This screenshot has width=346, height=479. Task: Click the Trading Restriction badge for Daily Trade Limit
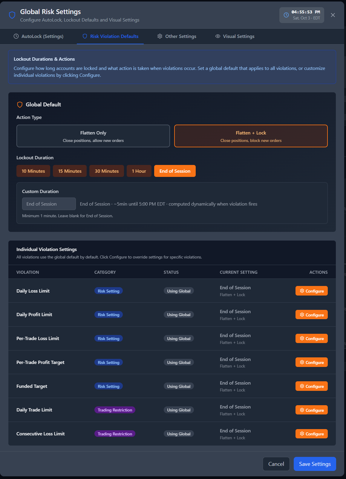(115, 410)
